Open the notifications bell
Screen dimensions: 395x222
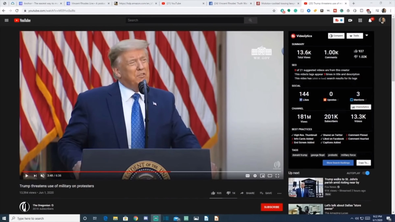click(x=370, y=20)
